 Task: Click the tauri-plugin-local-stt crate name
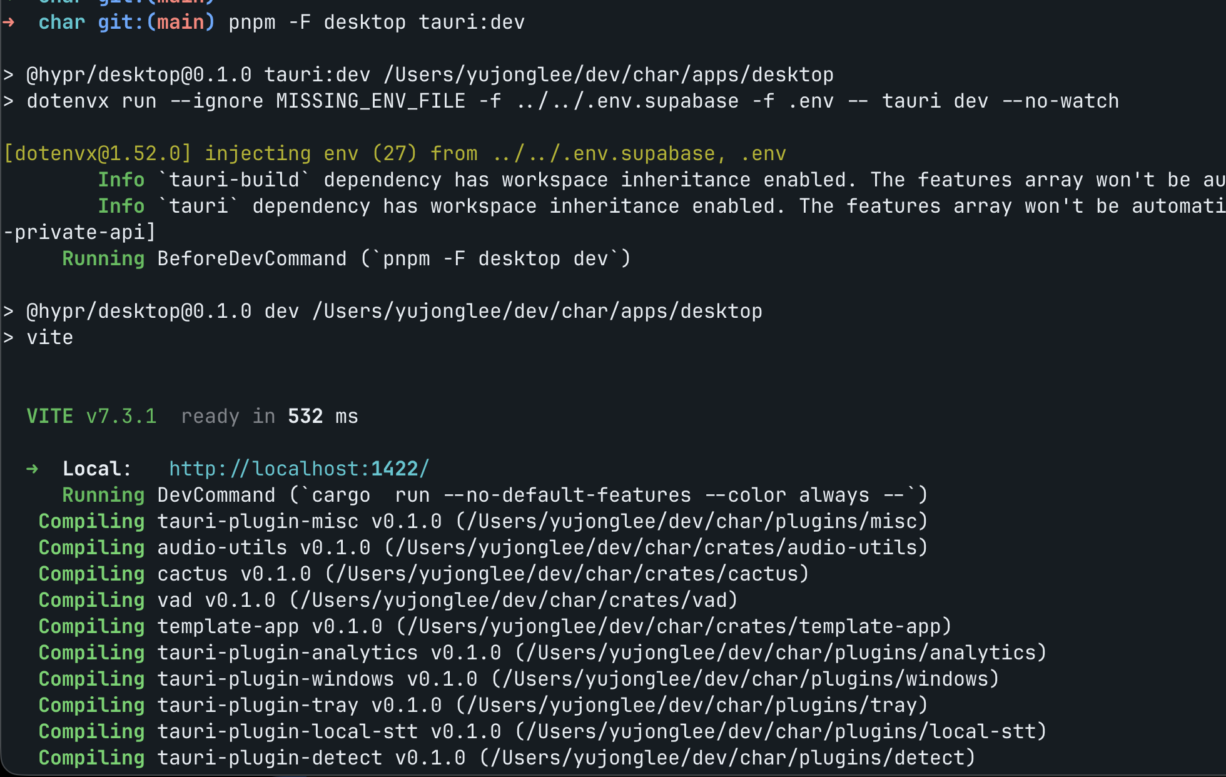[x=287, y=731]
